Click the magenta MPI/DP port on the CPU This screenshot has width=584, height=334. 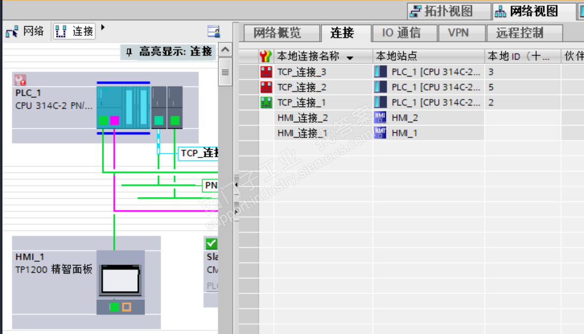tap(115, 120)
